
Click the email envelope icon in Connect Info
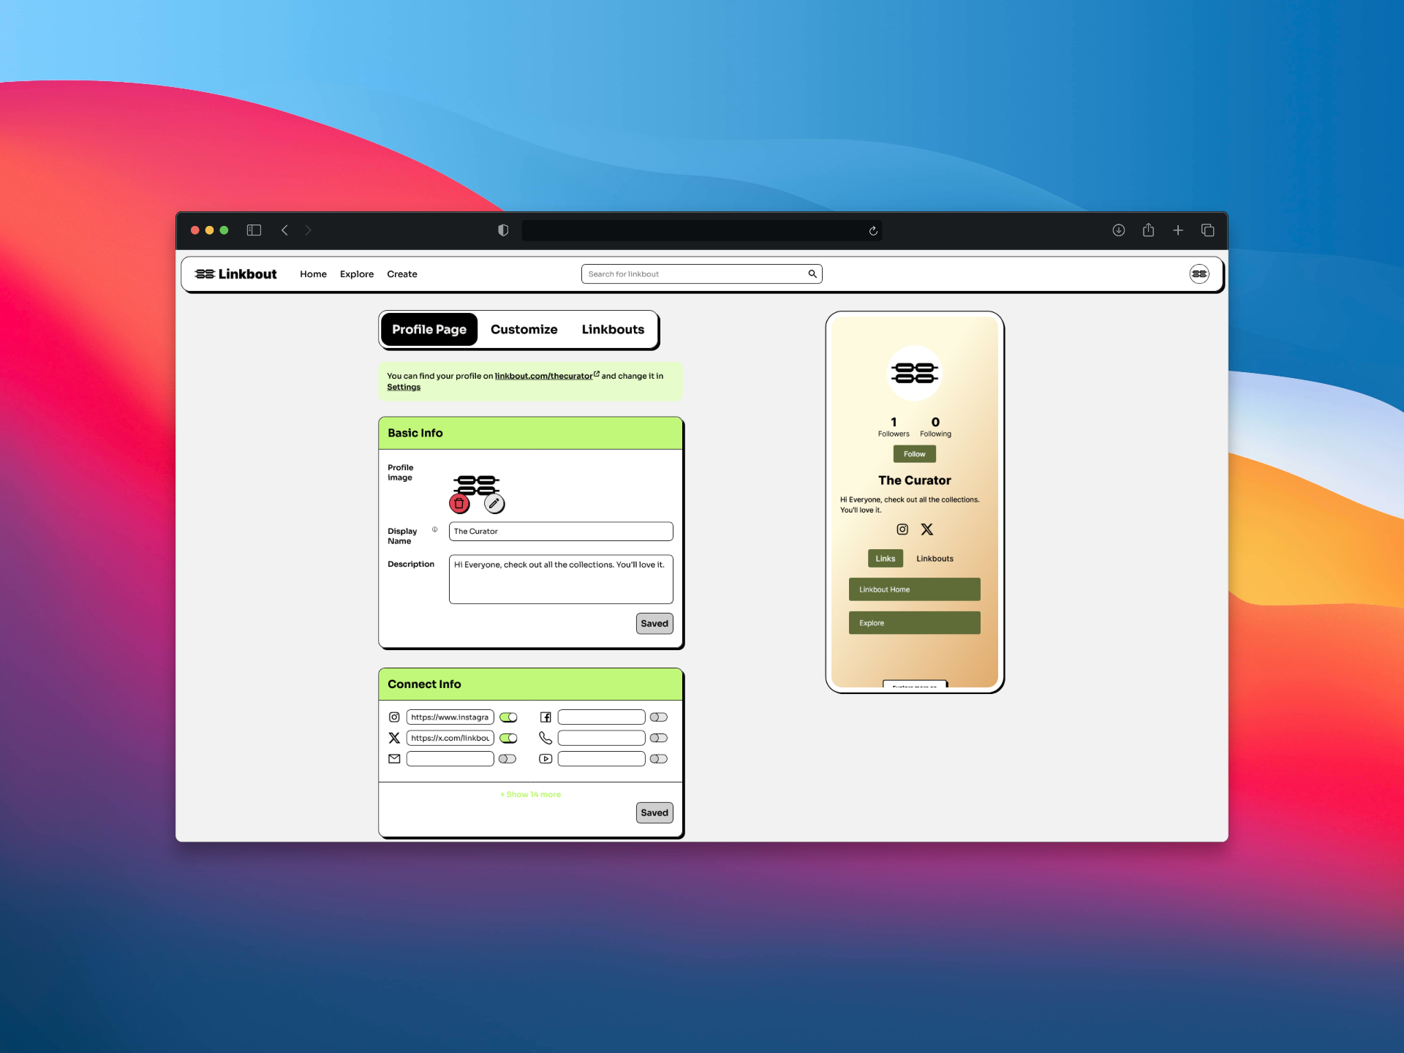point(394,759)
